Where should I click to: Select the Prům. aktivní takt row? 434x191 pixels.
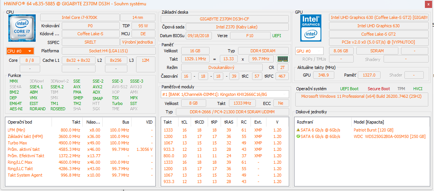[80, 149]
